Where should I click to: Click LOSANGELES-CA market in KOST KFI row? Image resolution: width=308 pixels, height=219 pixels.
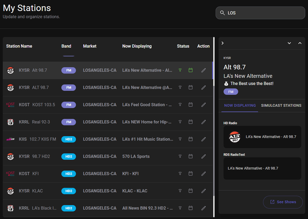[100, 173]
